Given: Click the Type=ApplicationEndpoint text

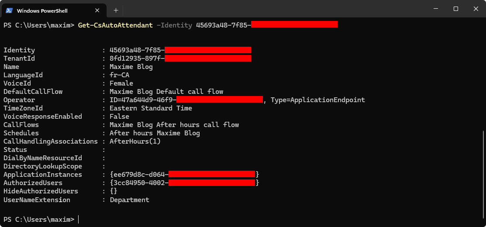Looking at the screenshot, I should pyautogui.click(x=317, y=100).
